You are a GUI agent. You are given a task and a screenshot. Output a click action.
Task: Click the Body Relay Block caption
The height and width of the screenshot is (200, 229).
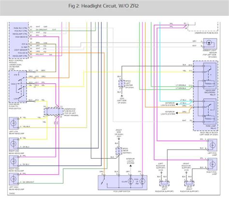pos(209,134)
